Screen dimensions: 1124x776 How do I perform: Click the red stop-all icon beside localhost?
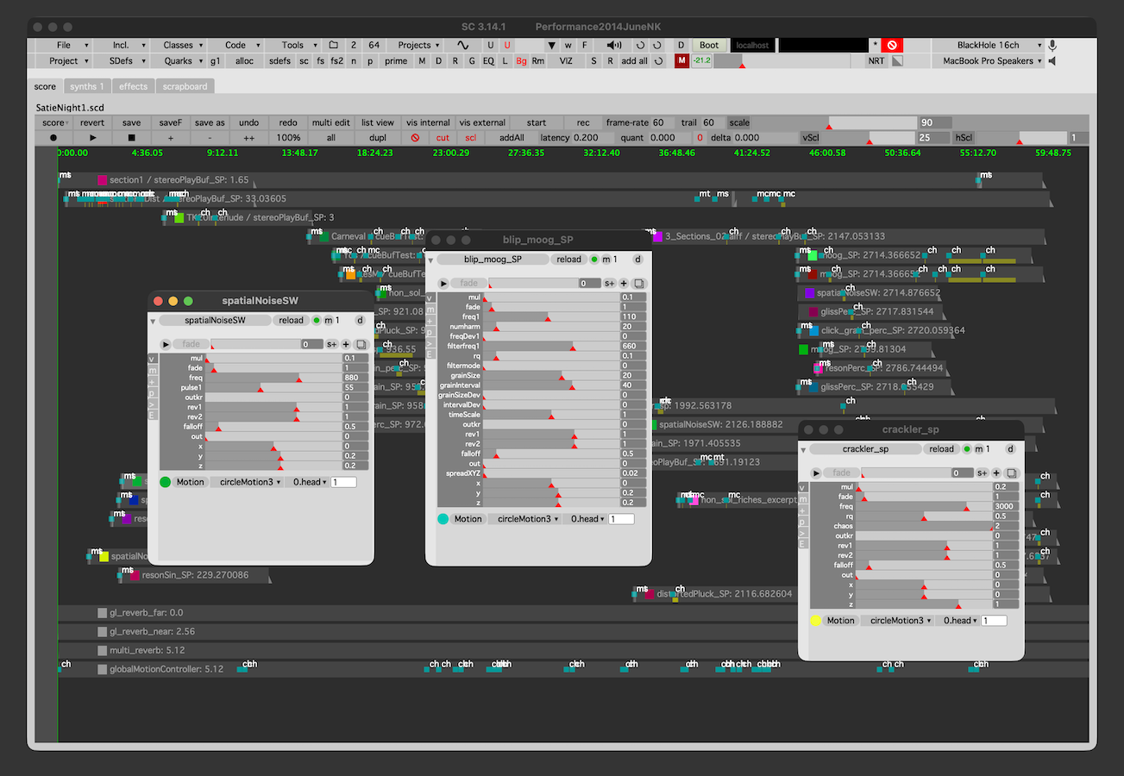click(x=892, y=45)
